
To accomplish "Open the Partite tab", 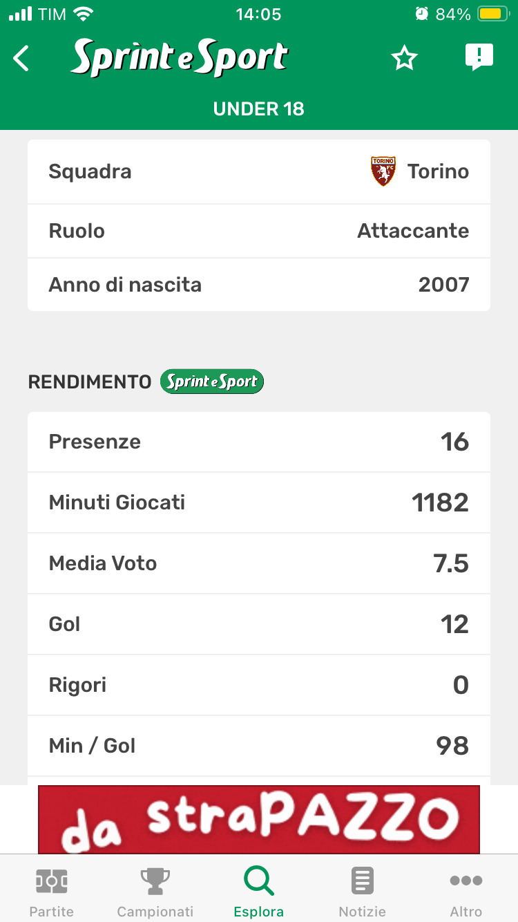I will pos(52,891).
